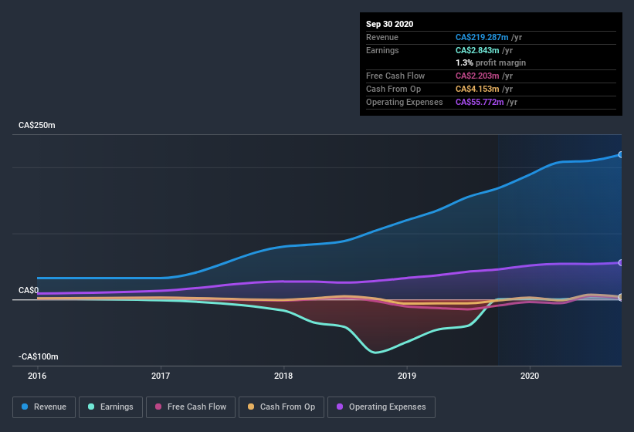Click the pink Free Cash Flow dot
634x432 pixels.
tap(158, 407)
